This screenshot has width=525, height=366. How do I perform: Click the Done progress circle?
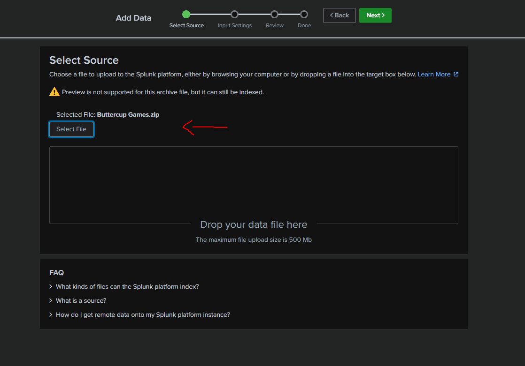point(304,15)
